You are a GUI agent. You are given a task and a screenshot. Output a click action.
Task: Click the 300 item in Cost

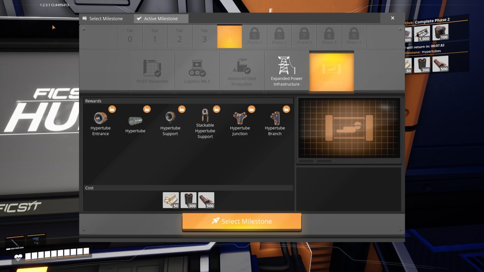tap(189, 200)
